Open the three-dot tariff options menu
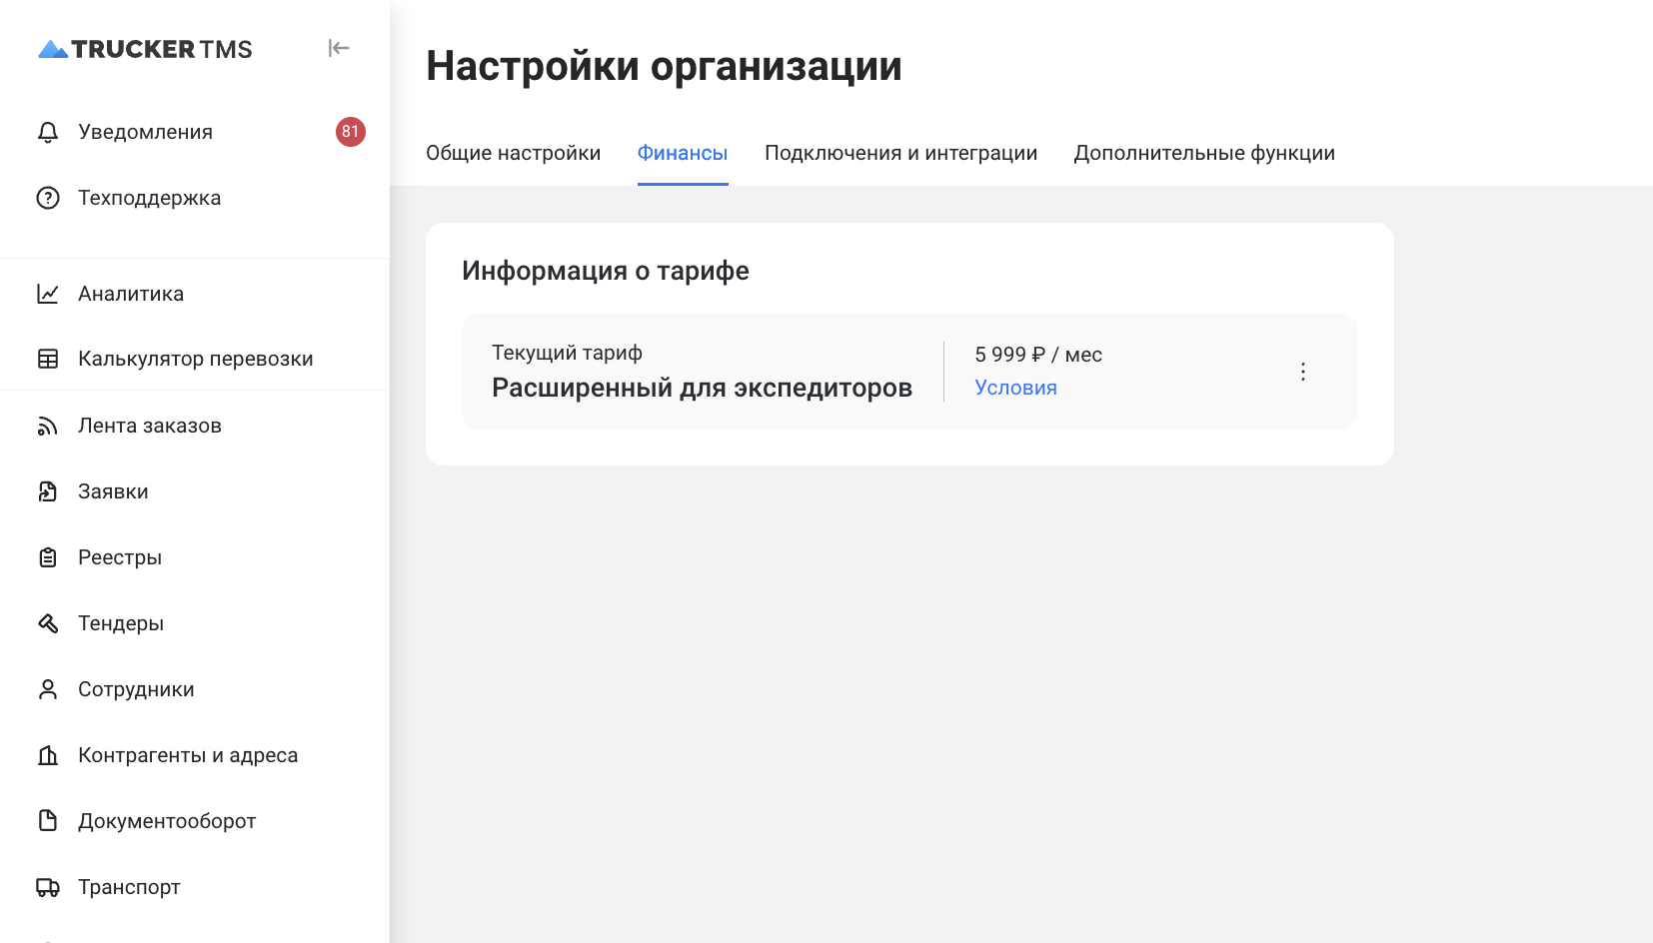The width and height of the screenshot is (1653, 943). (1302, 372)
